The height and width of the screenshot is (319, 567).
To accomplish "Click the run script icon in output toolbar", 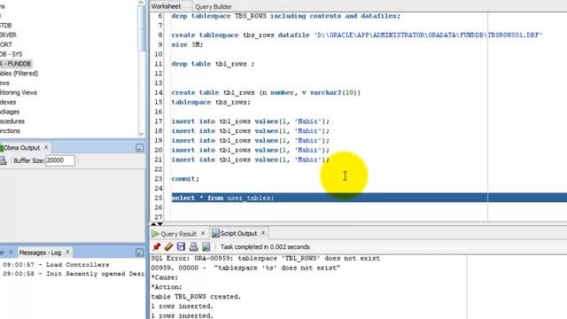I will (x=206, y=246).
